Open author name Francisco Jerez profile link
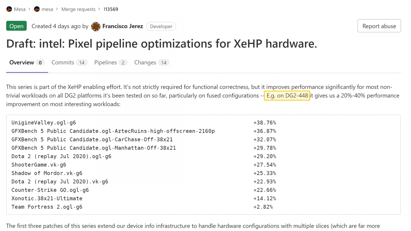This screenshot has width=411, height=231. (x=123, y=26)
